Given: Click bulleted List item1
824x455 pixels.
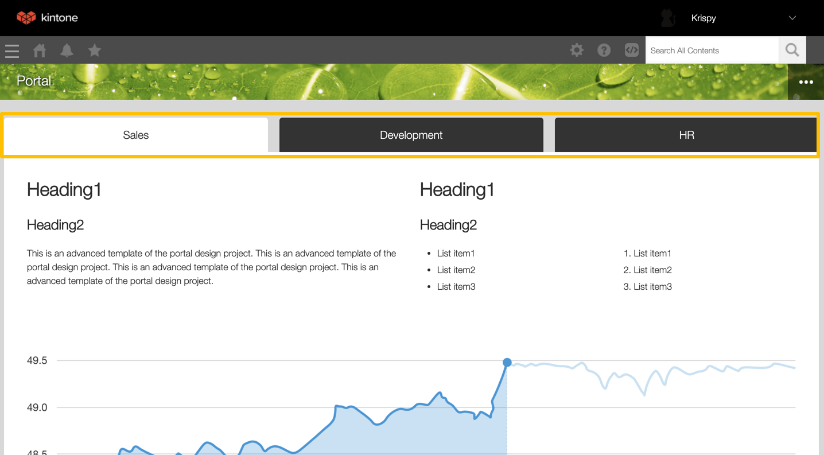Looking at the screenshot, I should click(x=456, y=253).
